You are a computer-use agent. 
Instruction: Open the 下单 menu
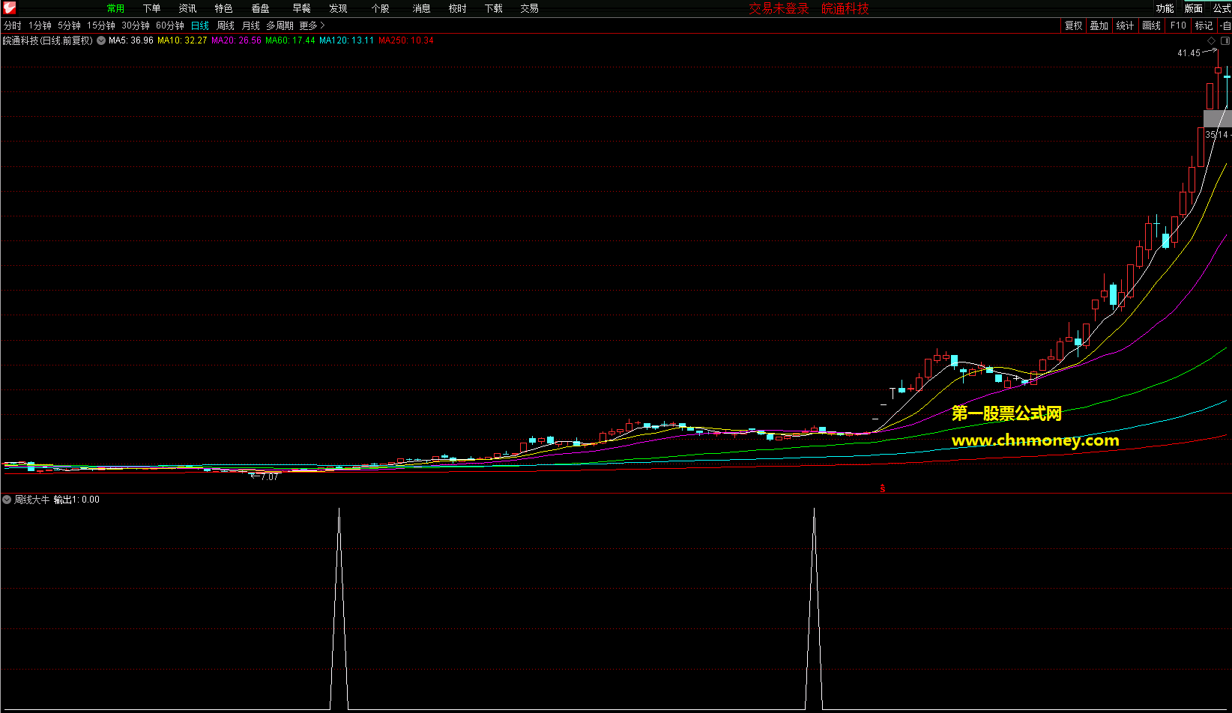pos(151,8)
